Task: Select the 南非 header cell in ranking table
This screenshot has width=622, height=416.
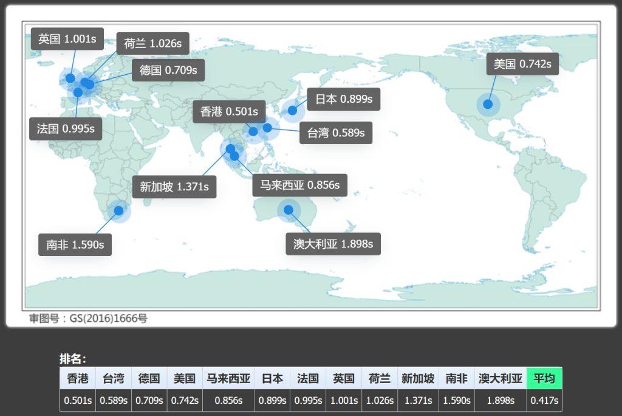Action: point(457,378)
